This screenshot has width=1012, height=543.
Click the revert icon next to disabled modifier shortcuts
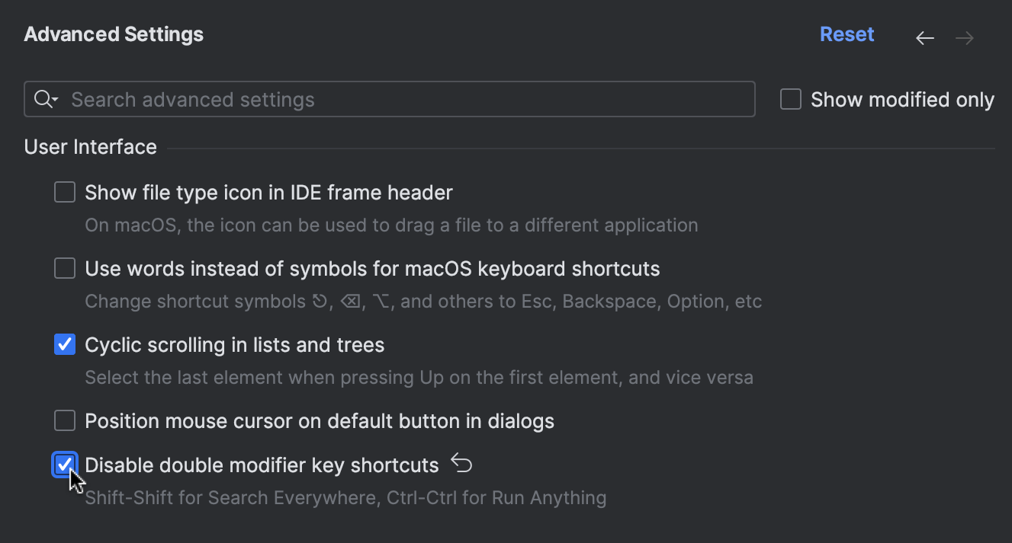click(461, 463)
